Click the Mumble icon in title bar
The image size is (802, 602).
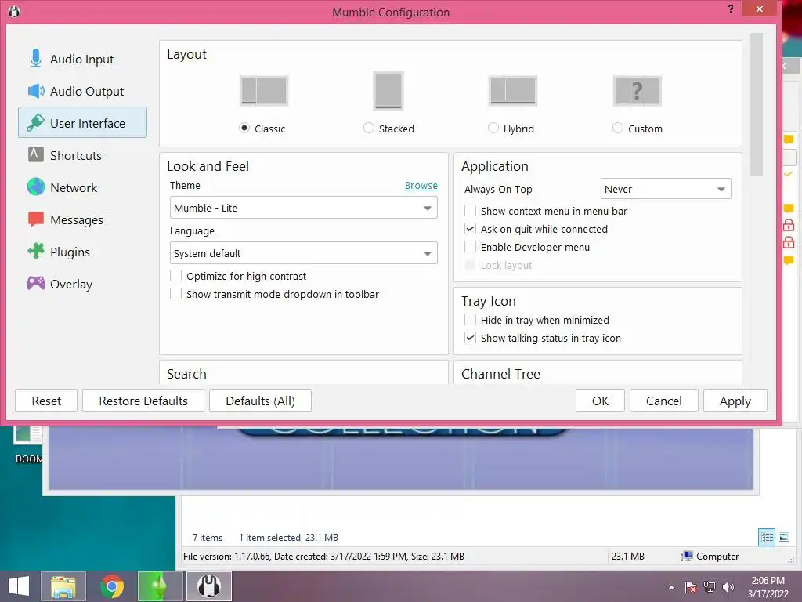(14, 11)
